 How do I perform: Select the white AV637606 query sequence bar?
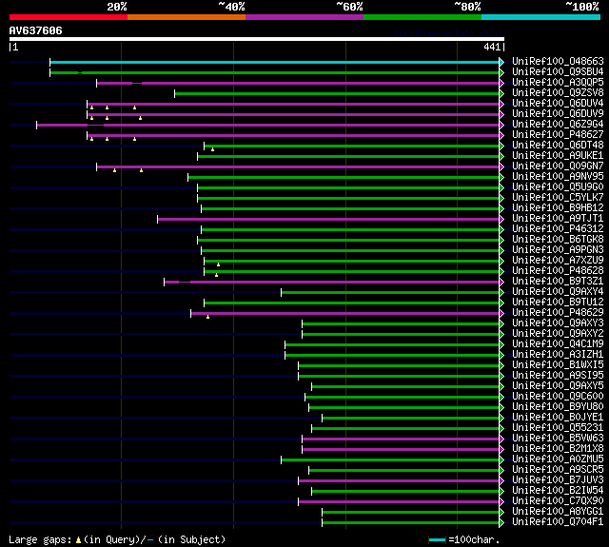coord(257,39)
